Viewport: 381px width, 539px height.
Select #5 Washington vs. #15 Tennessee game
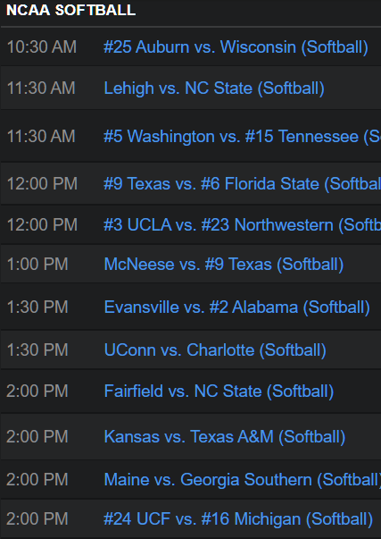pyautogui.click(x=243, y=137)
